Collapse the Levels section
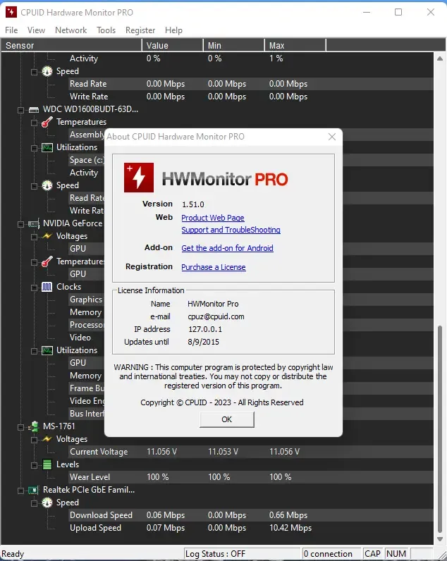The image size is (447, 561). 34,465
